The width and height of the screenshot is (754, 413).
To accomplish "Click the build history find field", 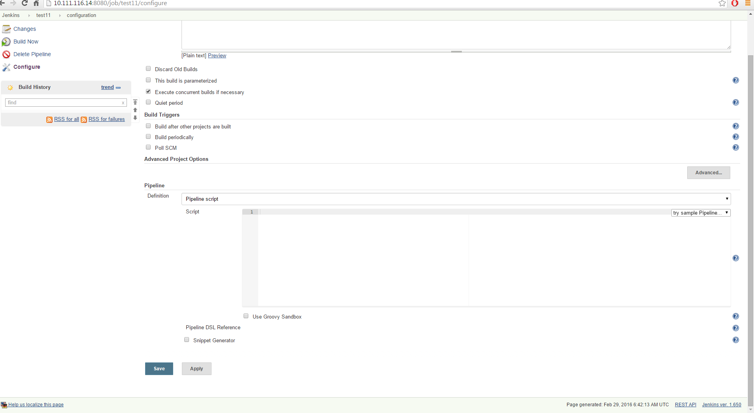I will 63,103.
